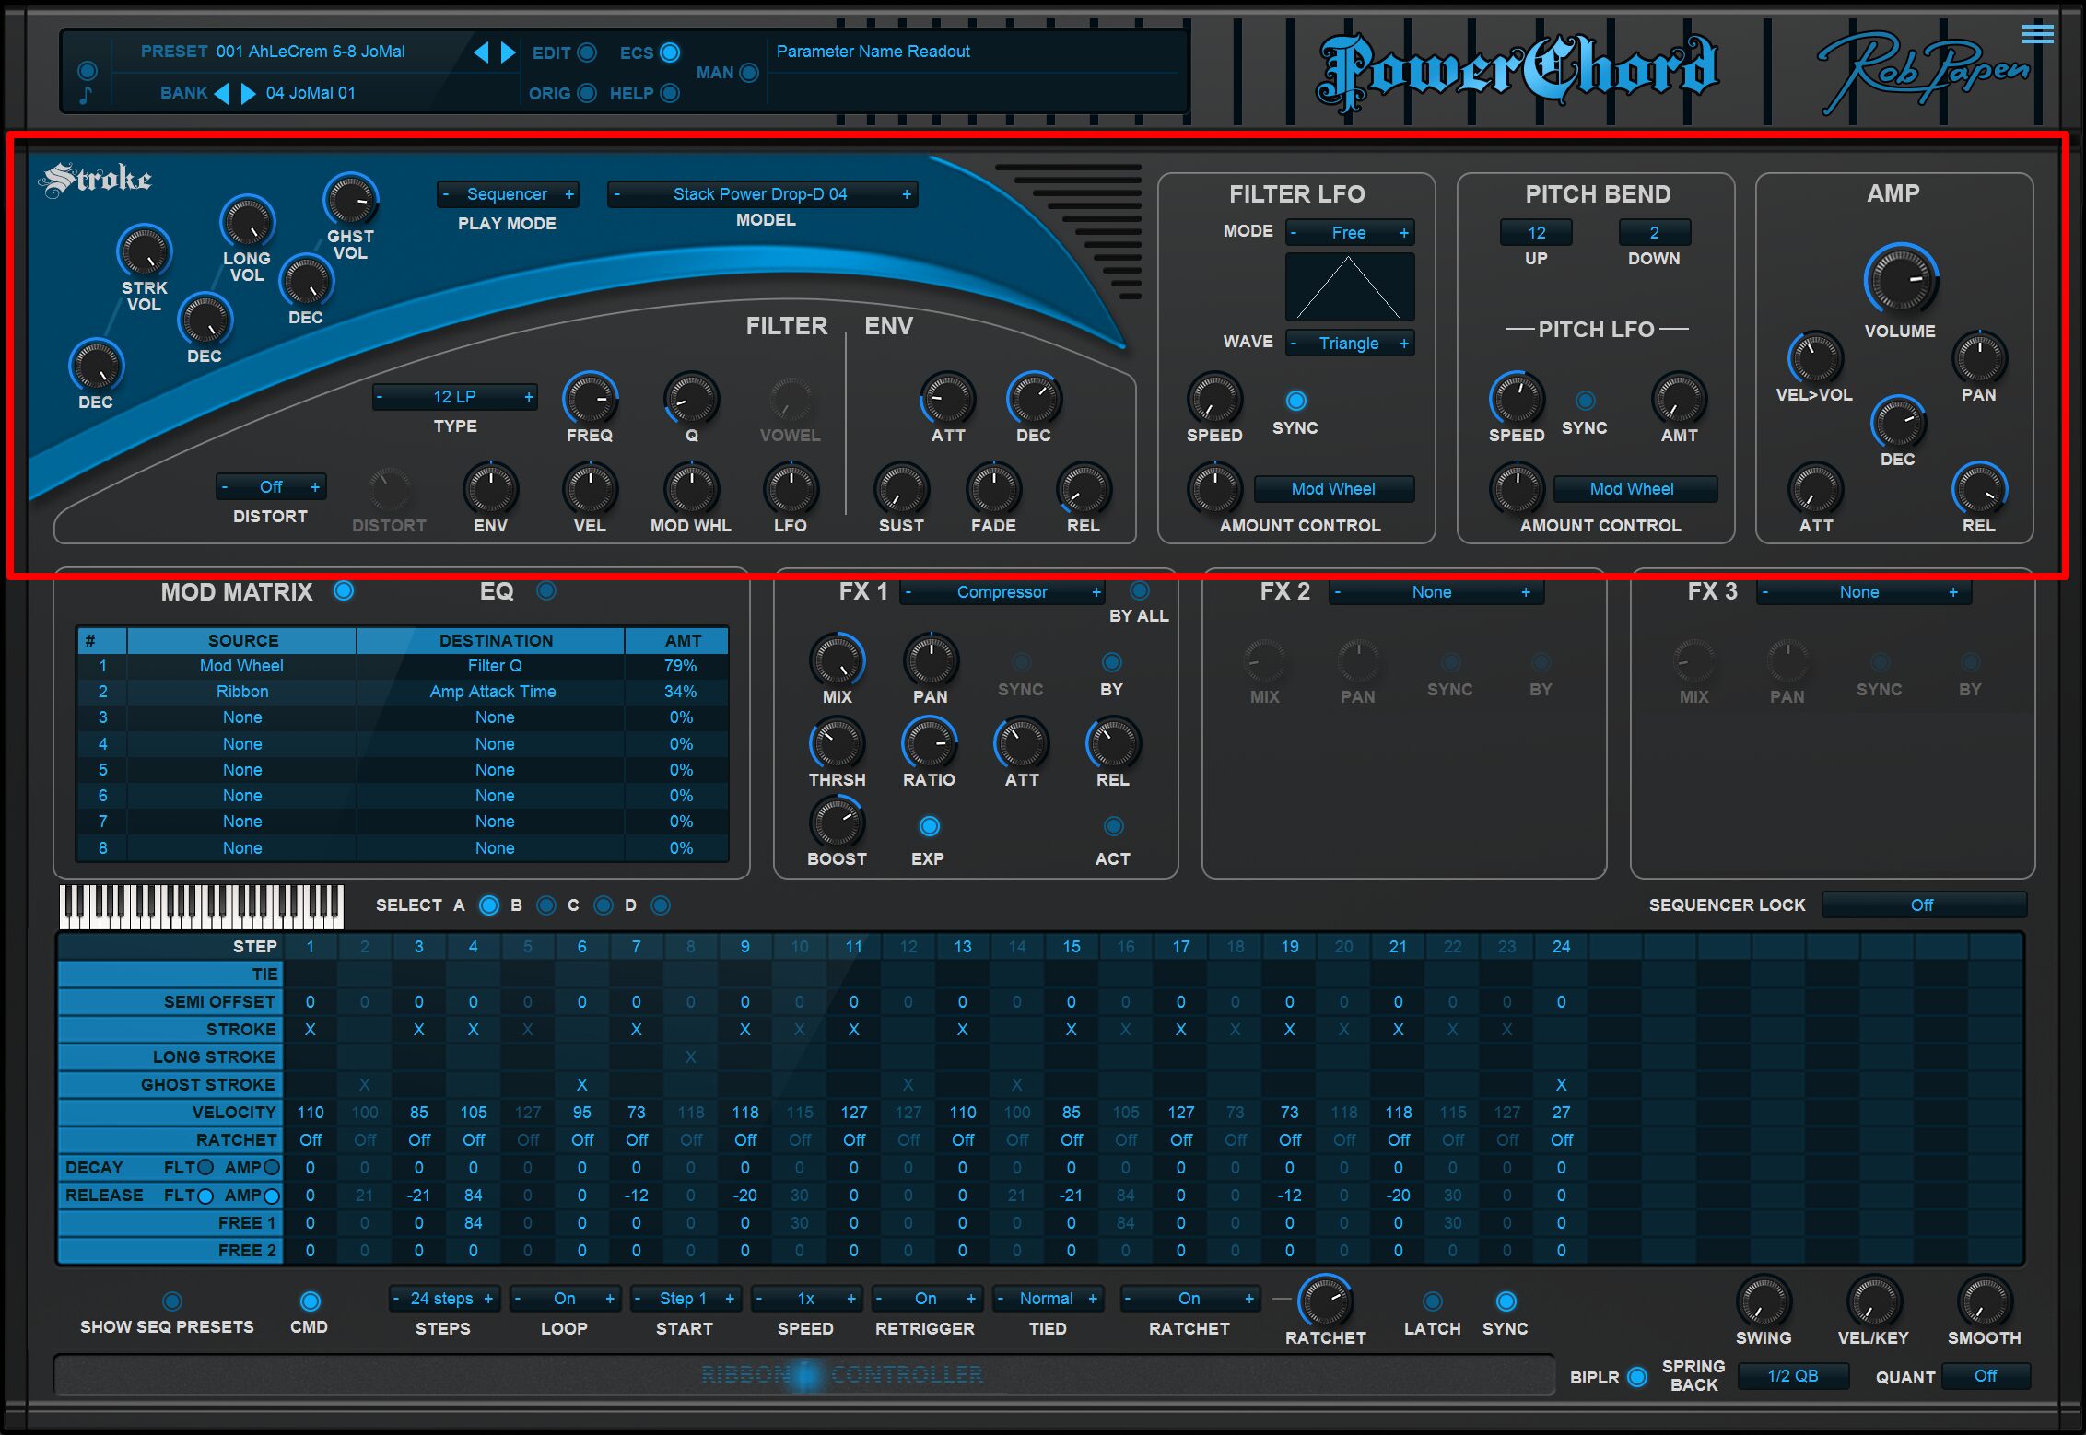The width and height of the screenshot is (2086, 1435).
Task: Click the GHST VOL knob
Action: (351, 200)
